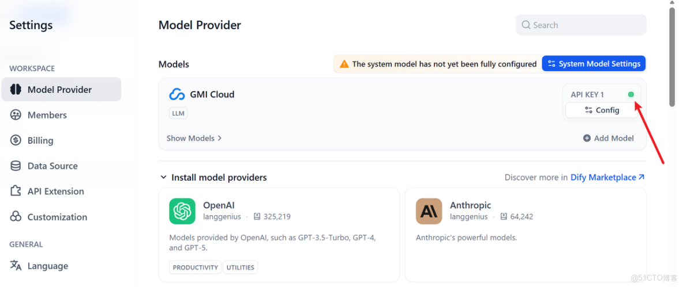683x287 pixels.
Task: Click the OpenAI logo icon
Action: point(182,211)
